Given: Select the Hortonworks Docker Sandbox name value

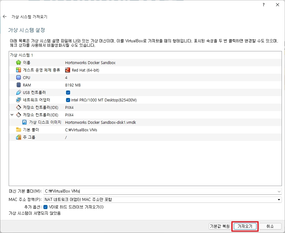Looking at the screenshot, I should [x=90, y=63].
